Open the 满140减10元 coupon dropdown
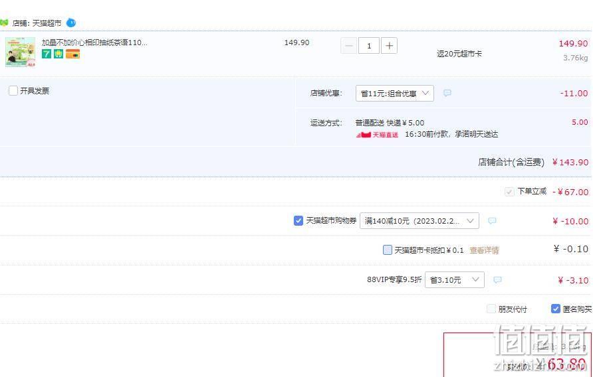Image resolution: width=593 pixels, height=377 pixels. pos(419,221)
